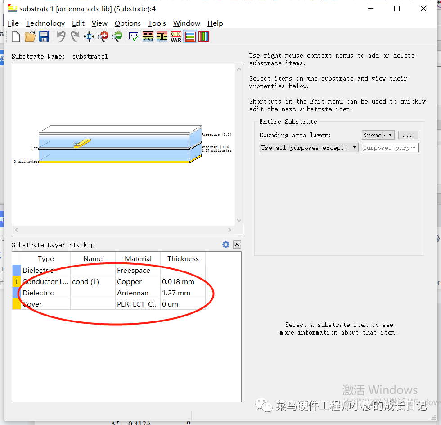The image size is (441, 425).
Task: Close the Substrate Layer Stackup panel
Action: tap(238, 244)
